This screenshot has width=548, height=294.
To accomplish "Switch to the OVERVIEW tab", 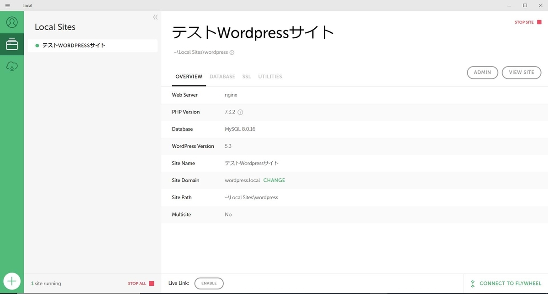I will click(189, 77).
